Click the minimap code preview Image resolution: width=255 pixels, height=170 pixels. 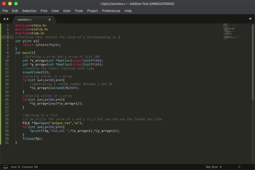233,31
